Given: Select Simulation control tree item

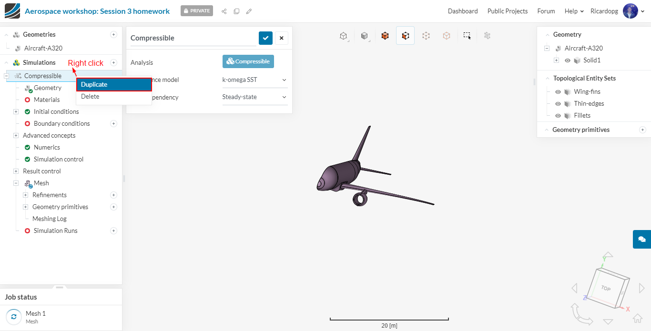Looking at the screenshot, I should pyautogui.click(x=59, y=159).
